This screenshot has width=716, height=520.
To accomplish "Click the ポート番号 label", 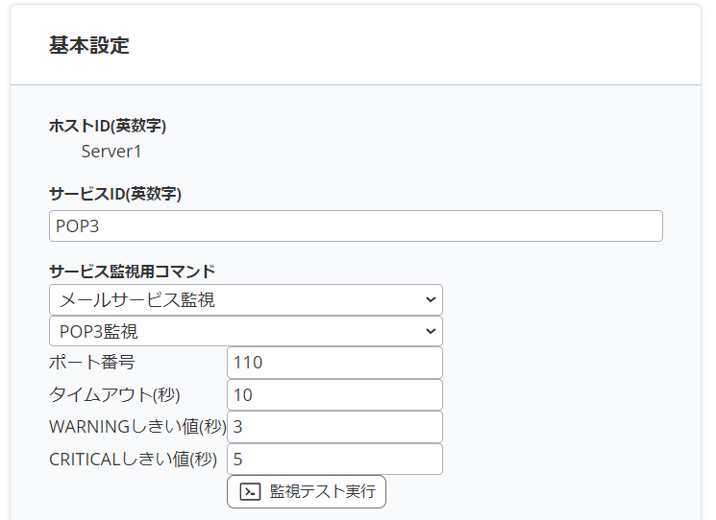I will [91, 363].
